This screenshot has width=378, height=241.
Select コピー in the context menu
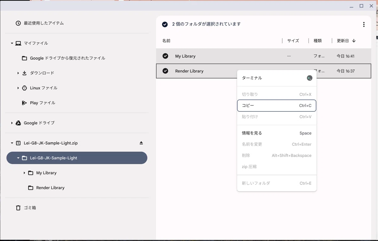pyautogui.click(x=277, y=106)
